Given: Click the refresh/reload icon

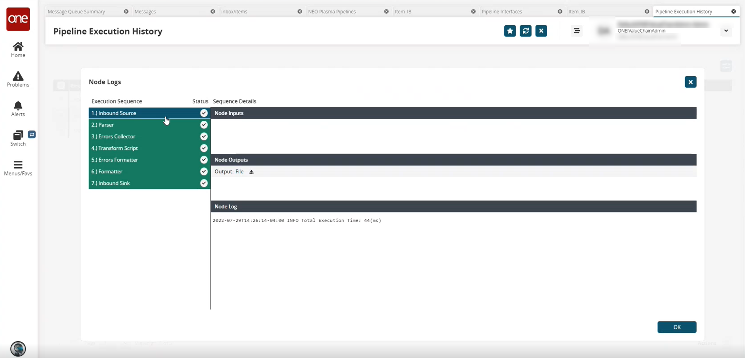Looking at the screenshot, I should pos(526,31).
